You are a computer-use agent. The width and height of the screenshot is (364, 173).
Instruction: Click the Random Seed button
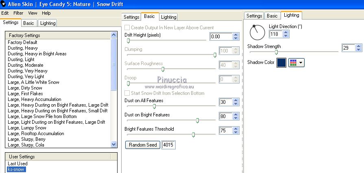coord(143,145)
